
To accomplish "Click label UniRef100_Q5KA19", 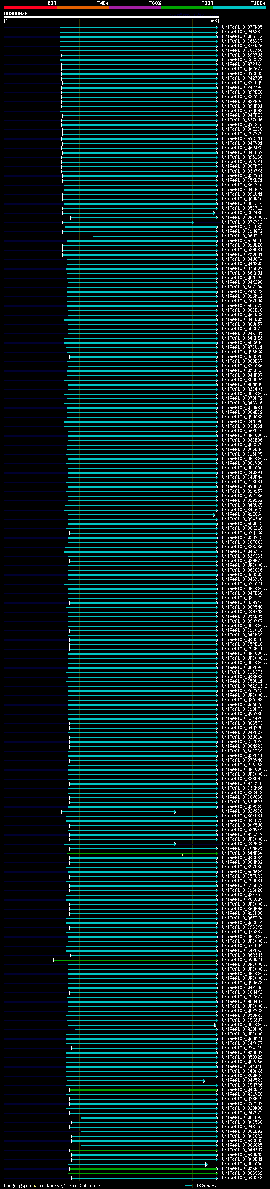I will tap(242, 1168).
